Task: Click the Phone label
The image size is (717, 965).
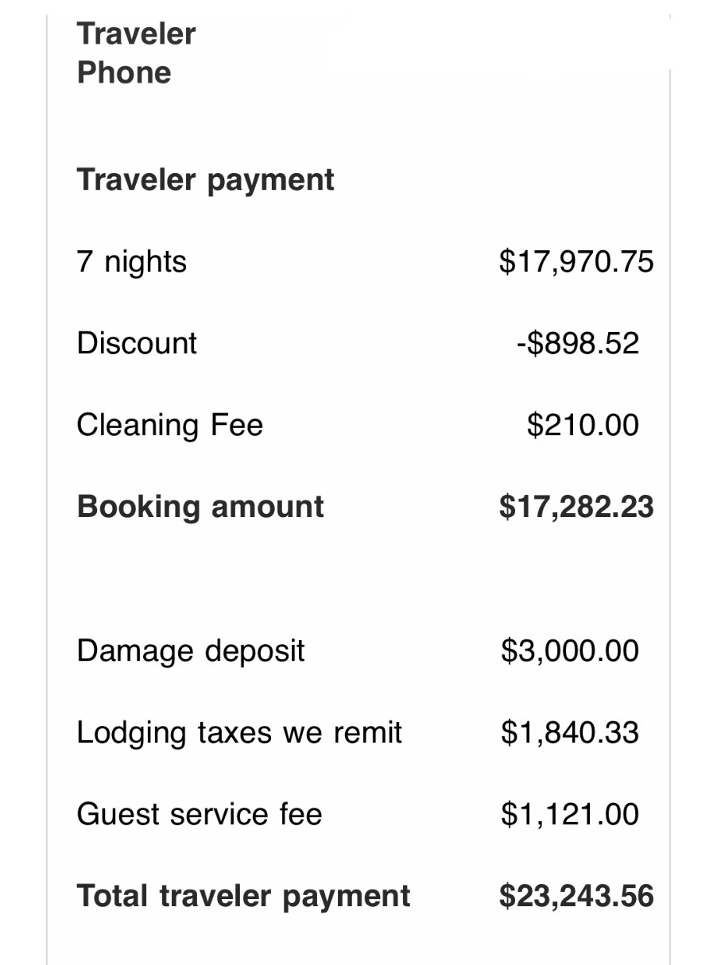Action: coord(124,72)
